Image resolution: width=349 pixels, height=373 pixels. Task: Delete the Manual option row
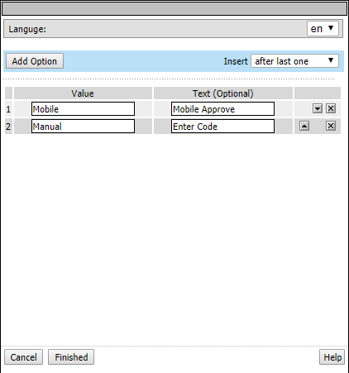331,126
